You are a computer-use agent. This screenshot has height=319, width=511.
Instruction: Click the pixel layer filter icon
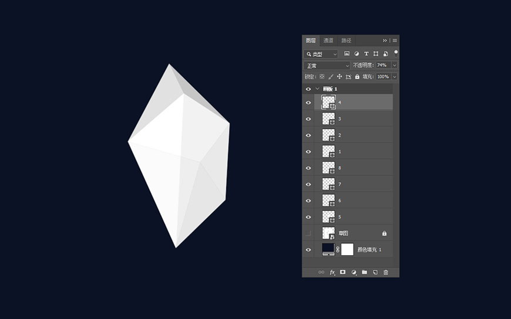347,54
